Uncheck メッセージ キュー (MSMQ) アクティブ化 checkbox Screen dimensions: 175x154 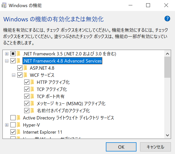pyautogui.click(x=27, y=104)
